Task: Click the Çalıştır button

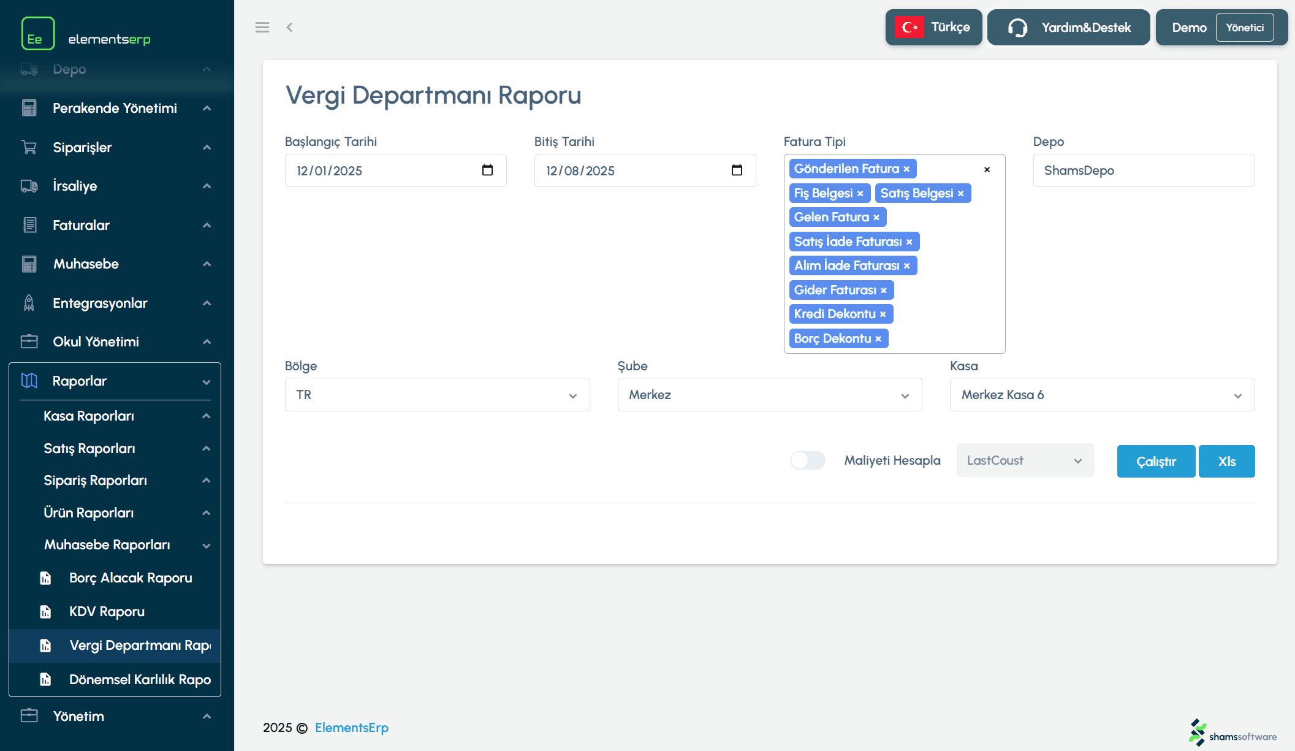Action: [x=1155, y=461]
